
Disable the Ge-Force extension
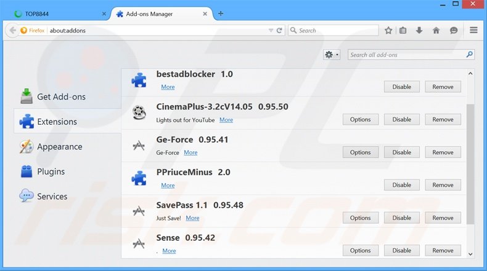pos(401,152)
